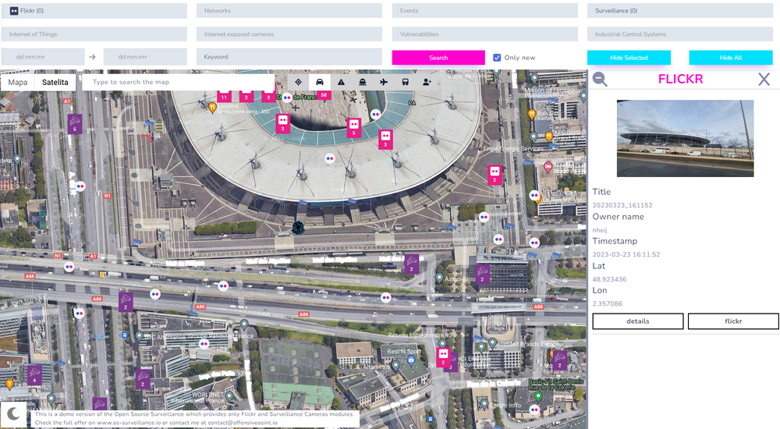Screen dimensions: 780x429
Task: Open the Networks dropdown
Action: coord(289,11)
